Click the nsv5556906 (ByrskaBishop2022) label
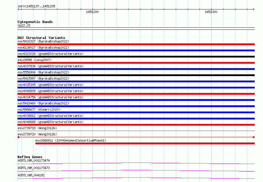The width and height of the screenshot is (263, 182). coord(43,72)
